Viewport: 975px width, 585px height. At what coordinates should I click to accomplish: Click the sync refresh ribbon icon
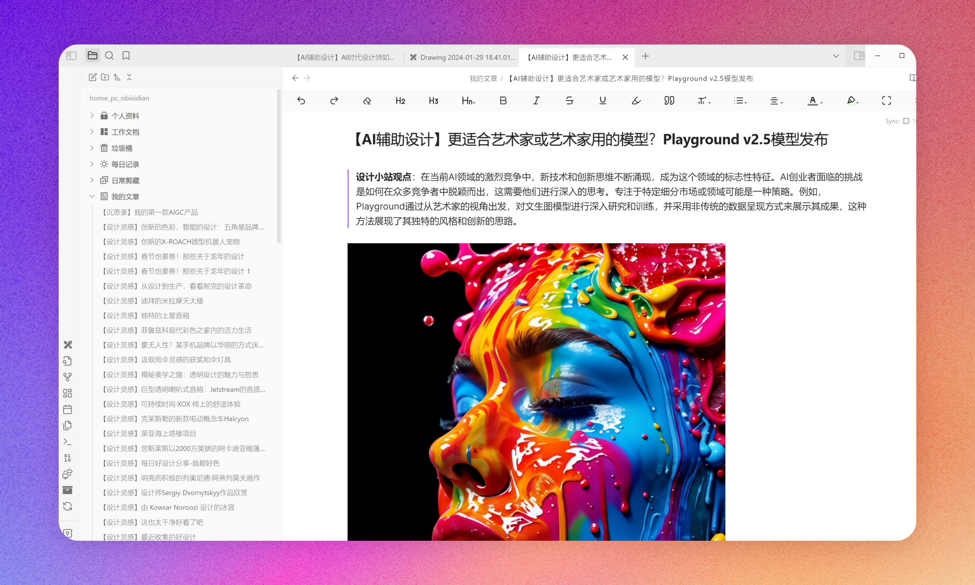(x=68, y=506)
